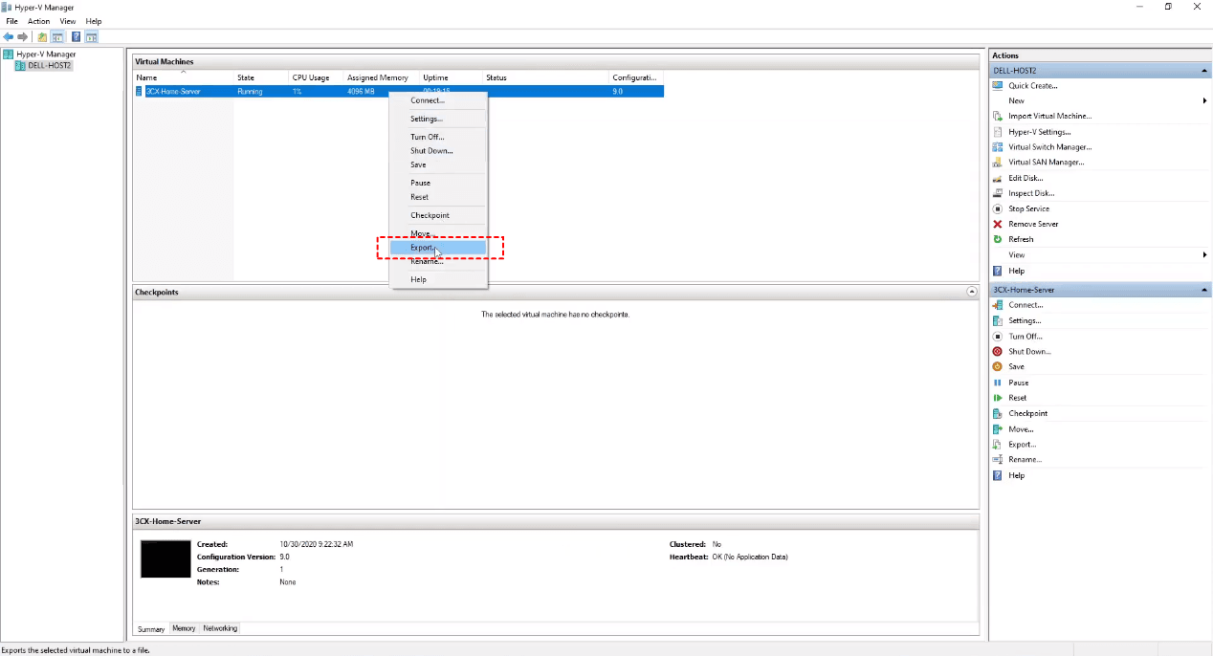Viewport: 1213px width, 656px height.
Task: Switch to the Memory tab
Action: coord(184,628)
